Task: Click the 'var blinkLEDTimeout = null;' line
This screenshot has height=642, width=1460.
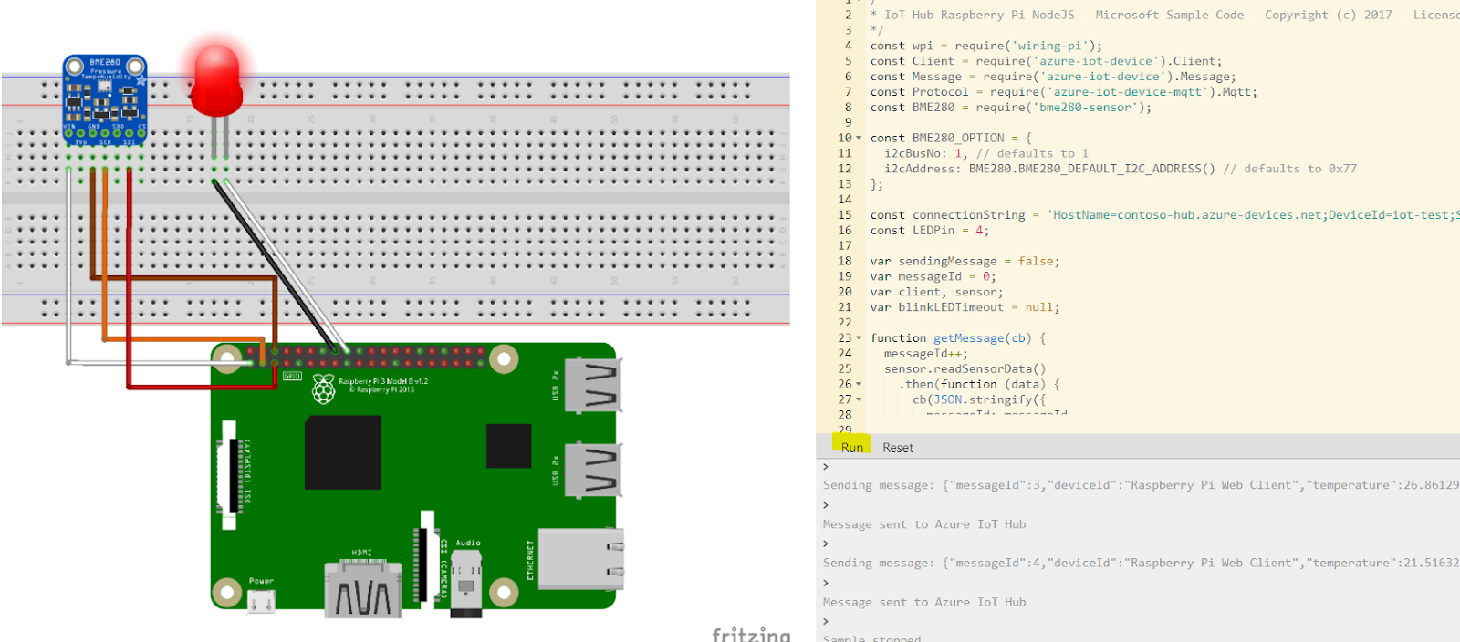Action: [x=965, y=307]
